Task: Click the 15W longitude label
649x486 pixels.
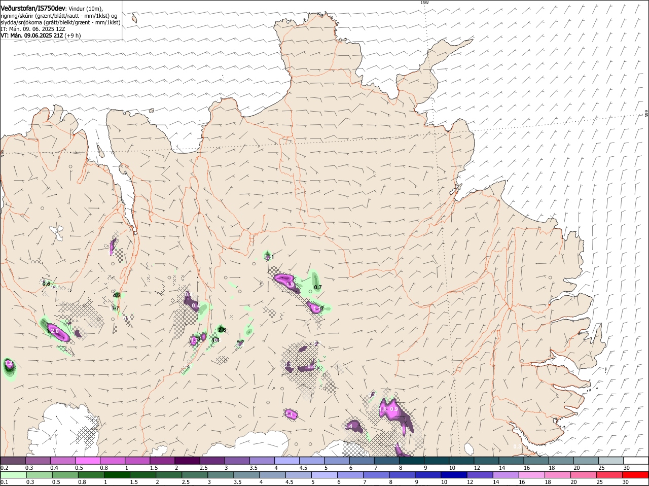Action: point(424,3)
